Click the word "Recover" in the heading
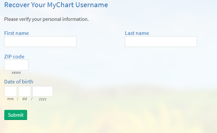217x133 pixels. point(17,5)
